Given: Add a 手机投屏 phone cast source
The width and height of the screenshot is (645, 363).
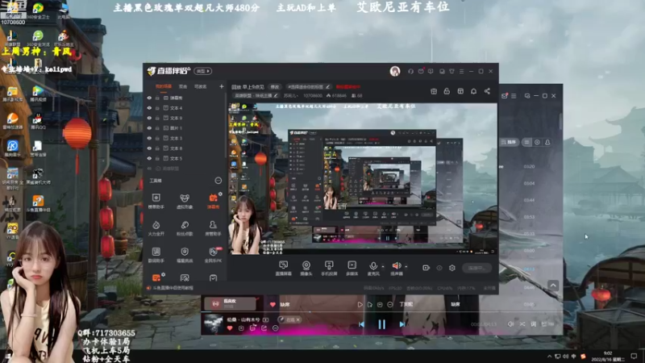Looking at the screenshot, I should click(x=329, y=268).
